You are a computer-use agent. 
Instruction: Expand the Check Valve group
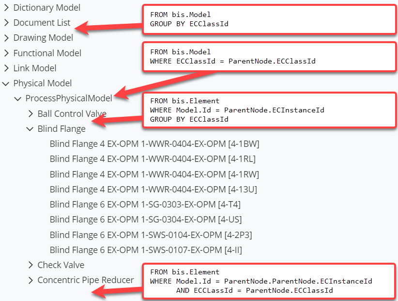point(31,265)
